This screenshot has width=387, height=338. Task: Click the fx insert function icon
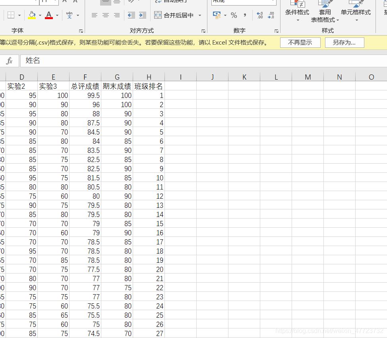pyautogui.click(x=10, y=61)
